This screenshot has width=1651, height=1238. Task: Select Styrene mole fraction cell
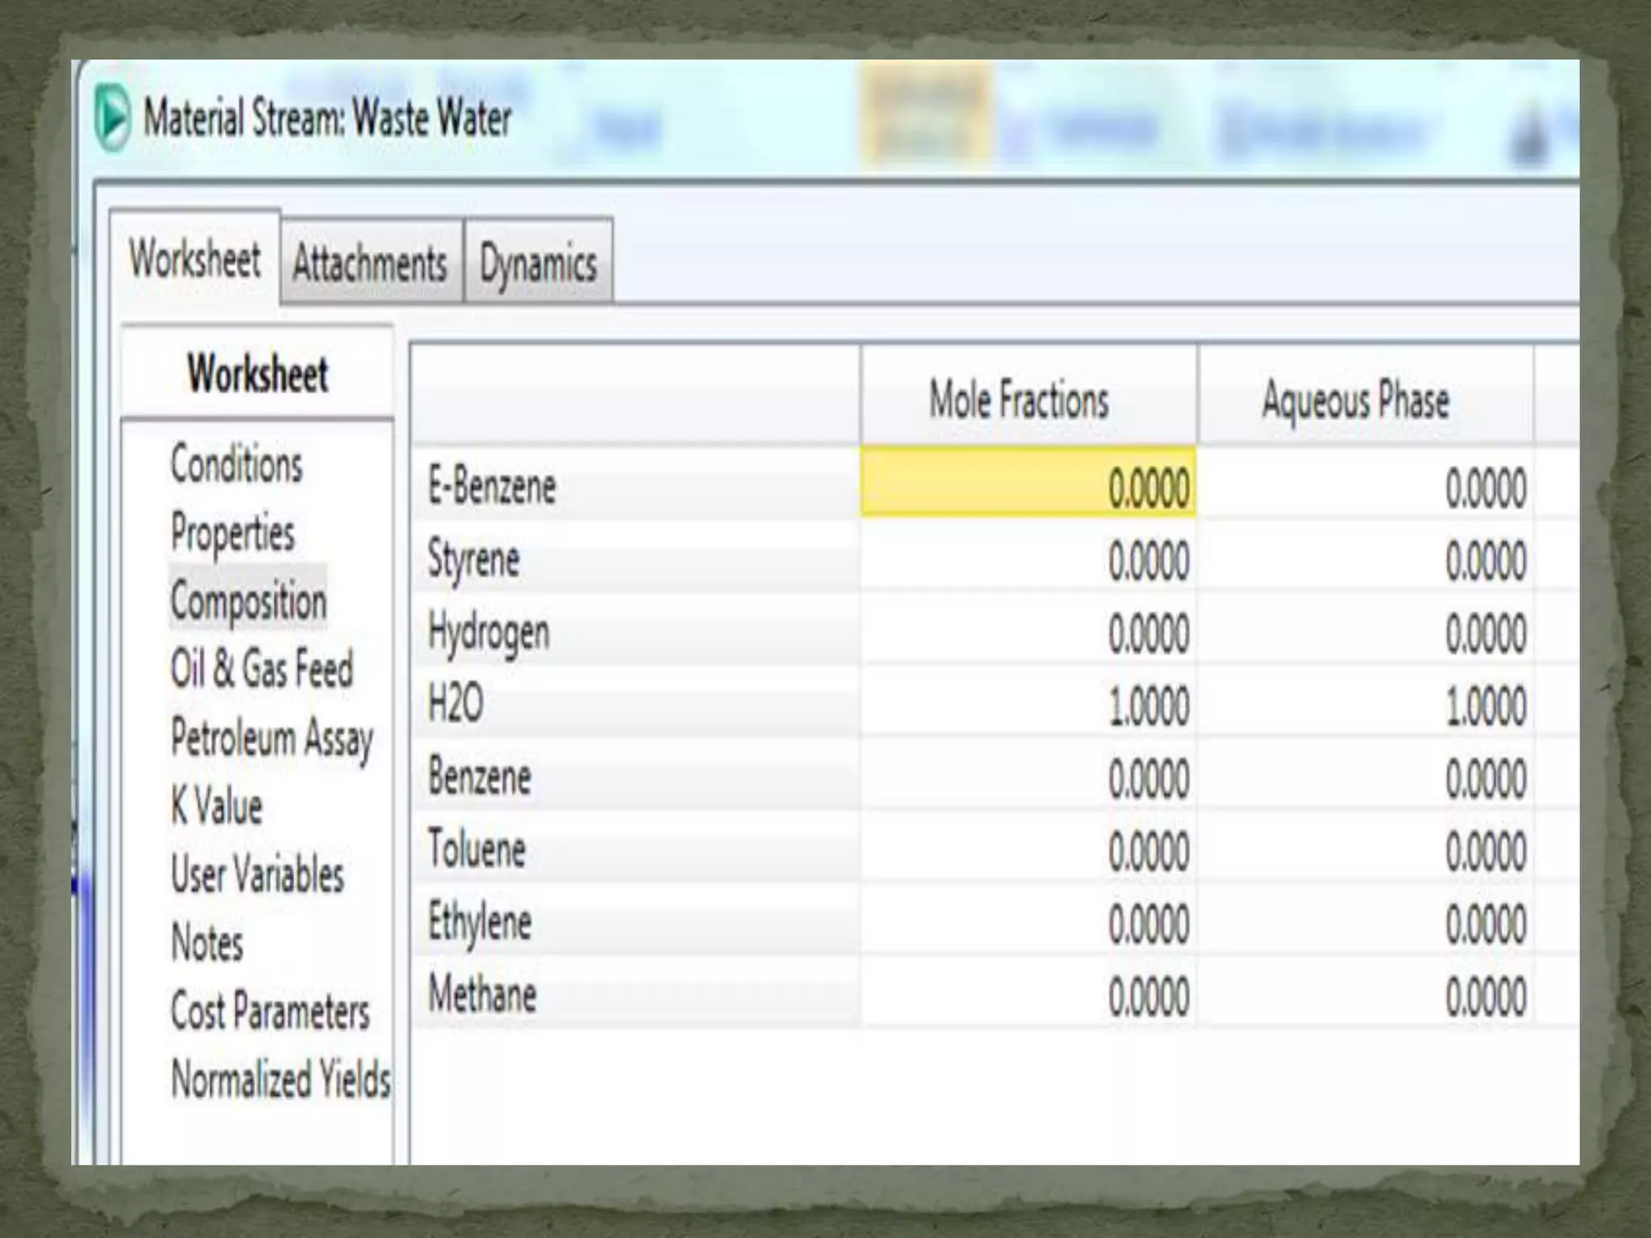(1028, 559)
